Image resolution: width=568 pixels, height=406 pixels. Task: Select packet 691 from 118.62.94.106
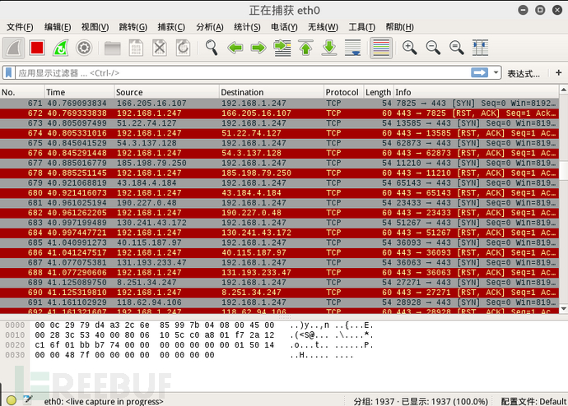[x=279, y=302]
